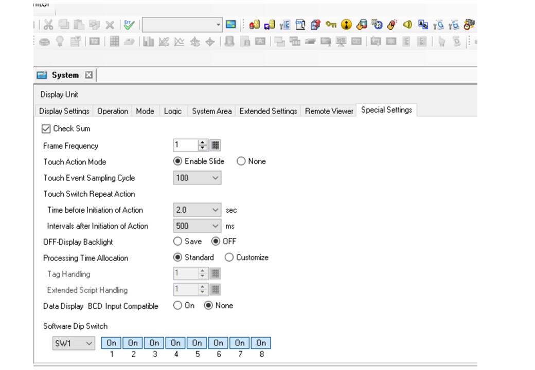Click the yellow information circle icon
The image size is (535, 370).
(347, 25)
